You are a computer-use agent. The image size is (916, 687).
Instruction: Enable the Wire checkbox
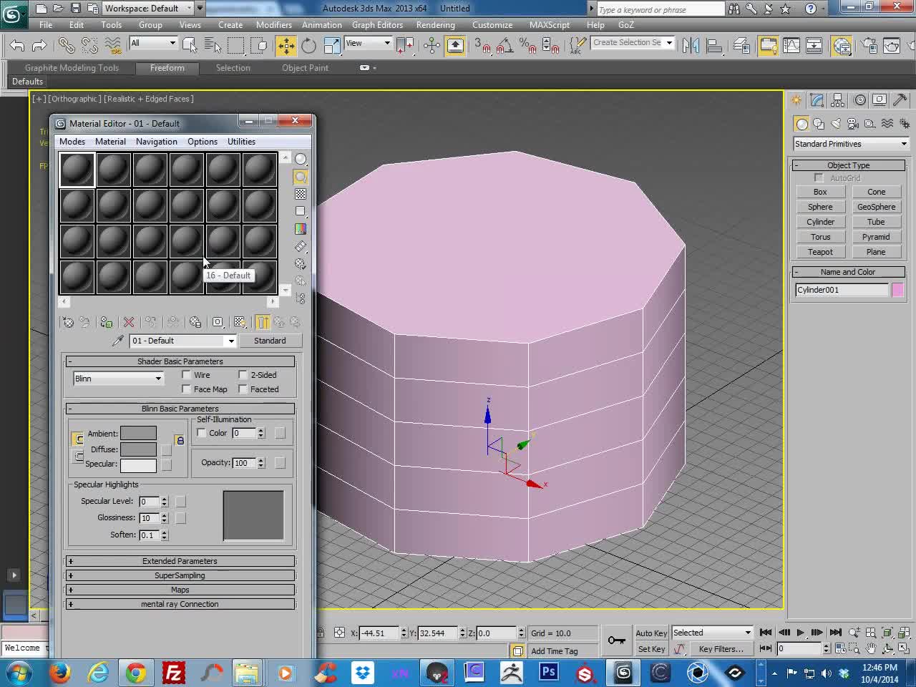(187, 375)
